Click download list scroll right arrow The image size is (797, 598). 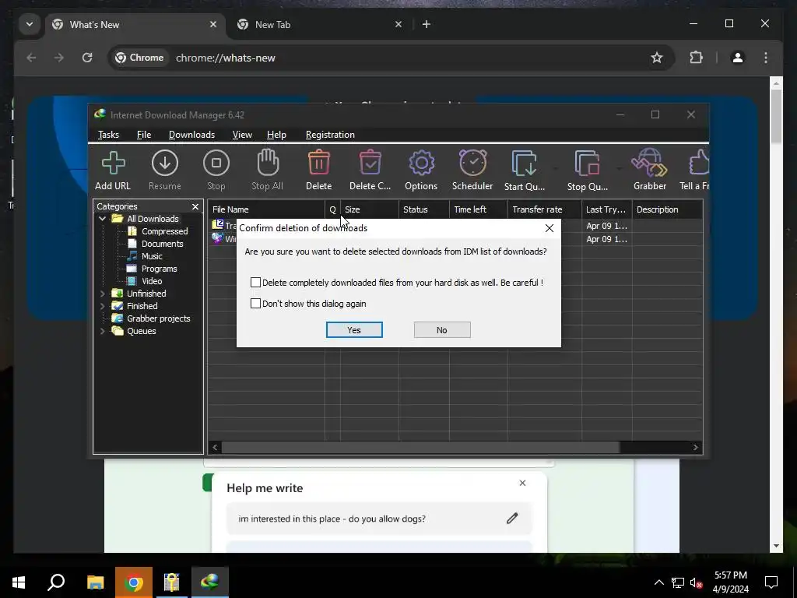[x=696, y=448]
